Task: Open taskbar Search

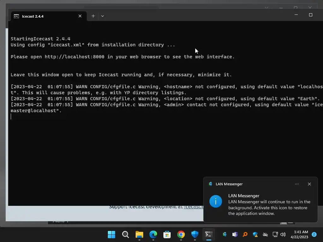Action: coord(126,234)
